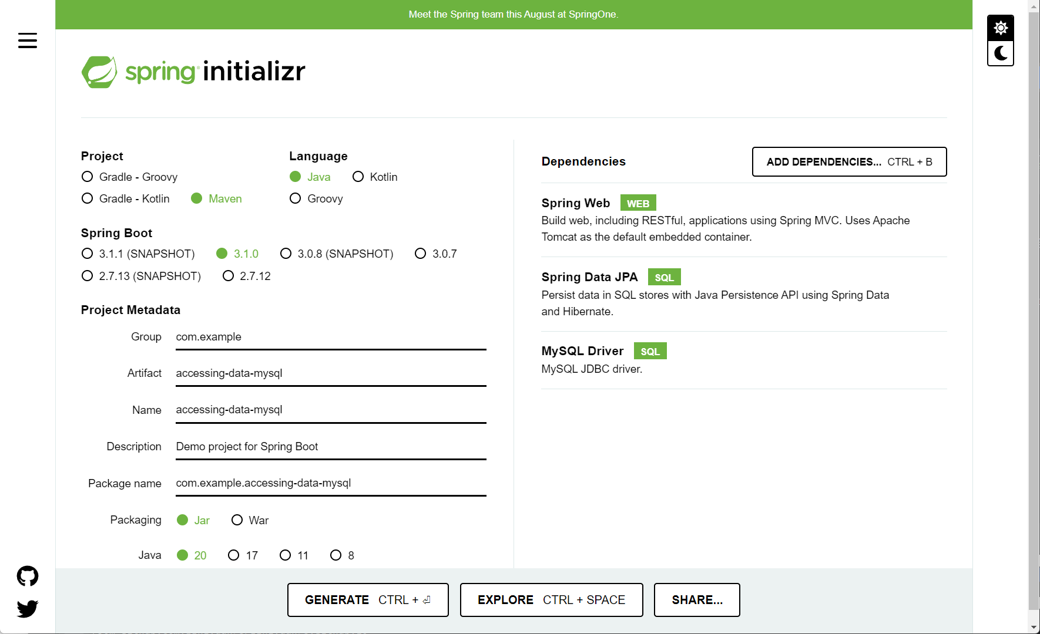1040x634 pixels.
Task: Open the SpringOne announcement banner
Action: click(x=514, y=15)
